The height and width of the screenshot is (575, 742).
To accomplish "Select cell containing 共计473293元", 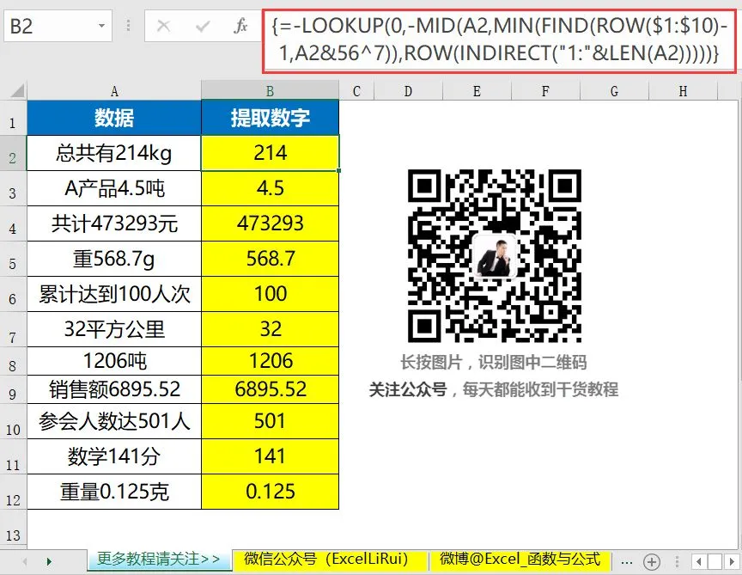I will 114,223.
